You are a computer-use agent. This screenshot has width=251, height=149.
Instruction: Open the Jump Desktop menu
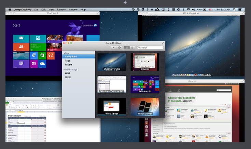23,10
